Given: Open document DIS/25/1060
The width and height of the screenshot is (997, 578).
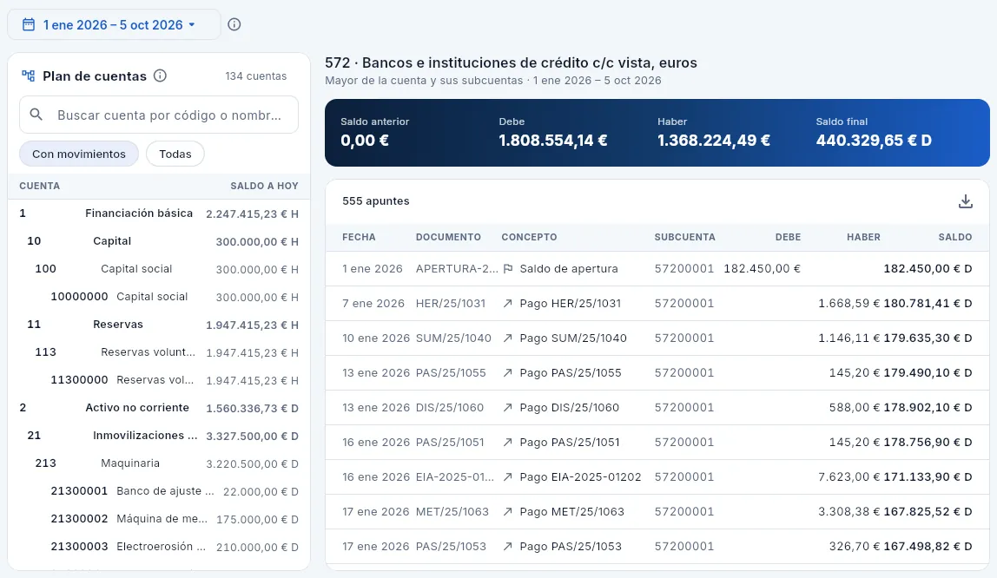Looking at the screenshot, I should 450,408.
